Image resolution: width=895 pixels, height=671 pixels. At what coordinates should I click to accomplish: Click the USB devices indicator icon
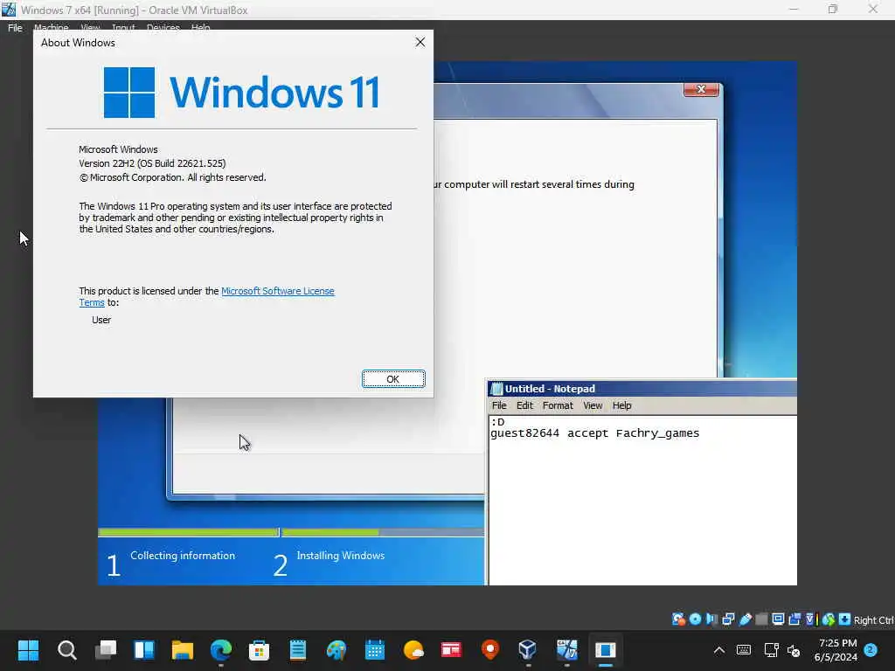coord(745,619)
